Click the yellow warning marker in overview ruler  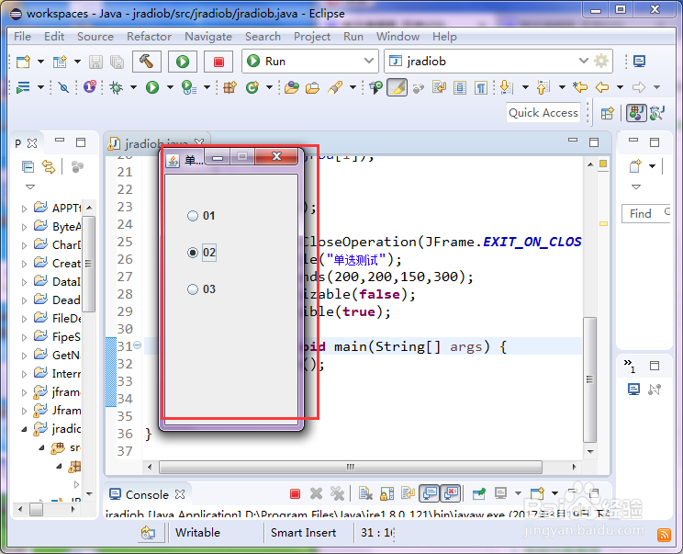[603, 223]
